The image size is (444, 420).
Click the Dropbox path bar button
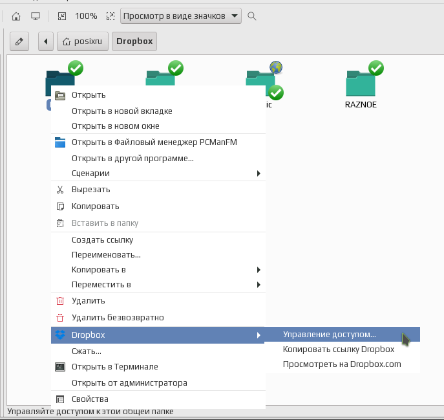tap(134, 41)
